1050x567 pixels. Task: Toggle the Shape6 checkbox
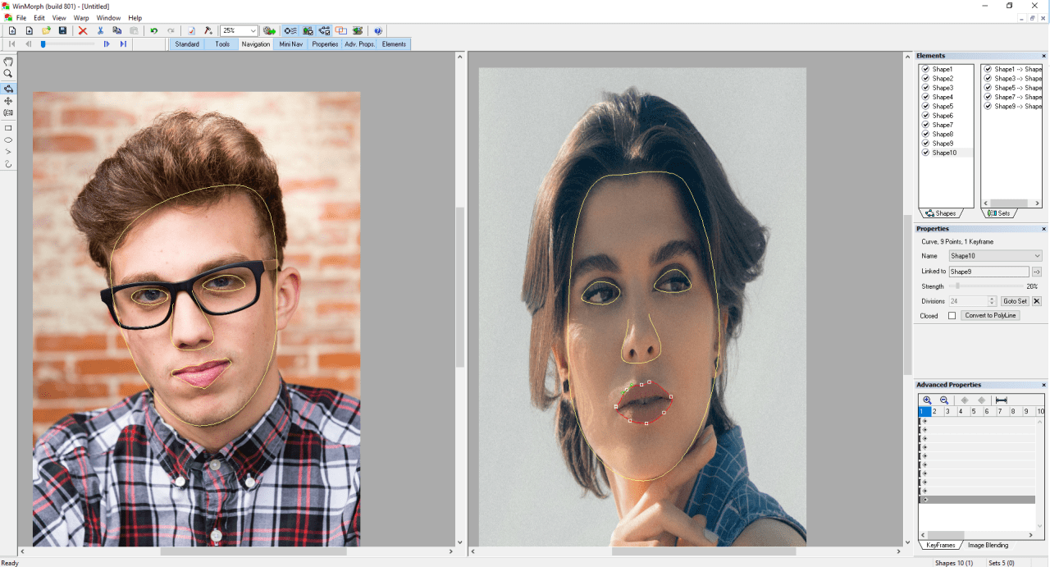pyautogui.click(x=925, y=116)
